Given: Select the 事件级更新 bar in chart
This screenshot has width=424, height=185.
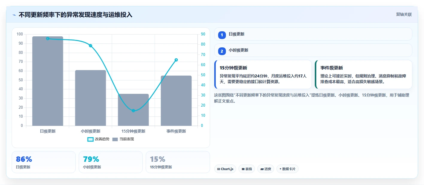Looking at the screenshot, I should tap(176, 101).
